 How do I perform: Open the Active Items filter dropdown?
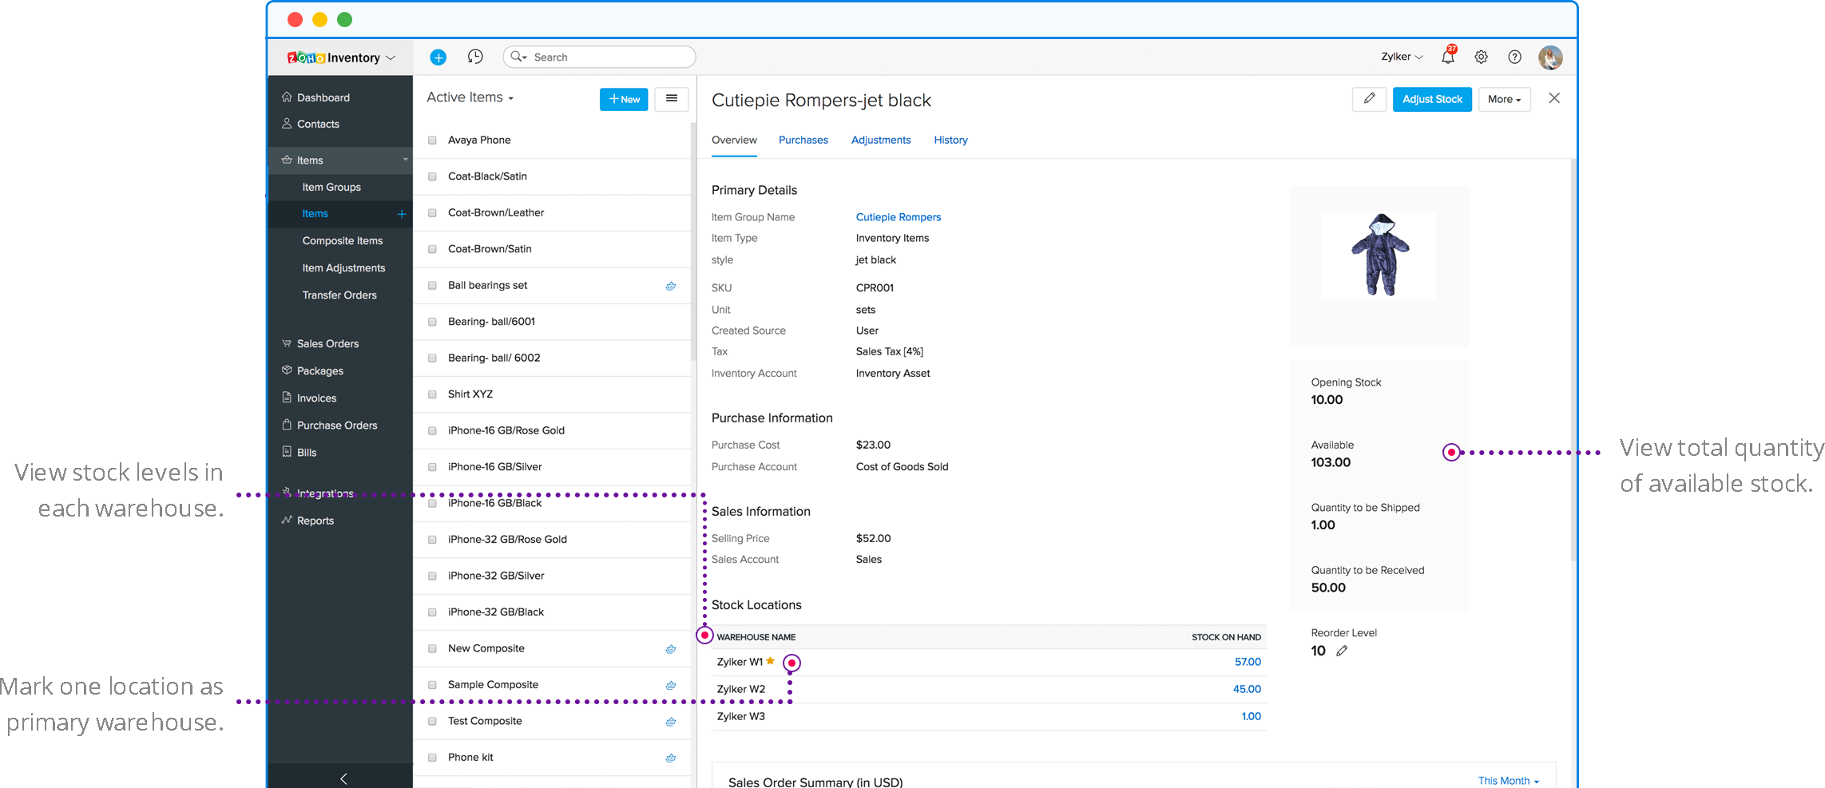pos(470,97)
